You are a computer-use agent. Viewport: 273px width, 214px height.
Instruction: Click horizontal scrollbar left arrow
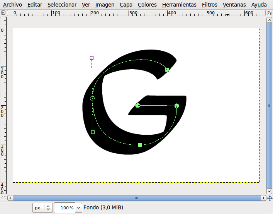coord(10,198)
